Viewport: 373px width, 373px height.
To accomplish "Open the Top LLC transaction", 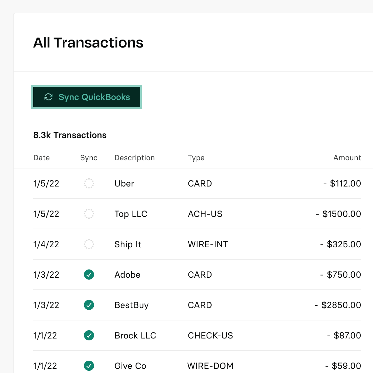I will [x=131, y=214].
